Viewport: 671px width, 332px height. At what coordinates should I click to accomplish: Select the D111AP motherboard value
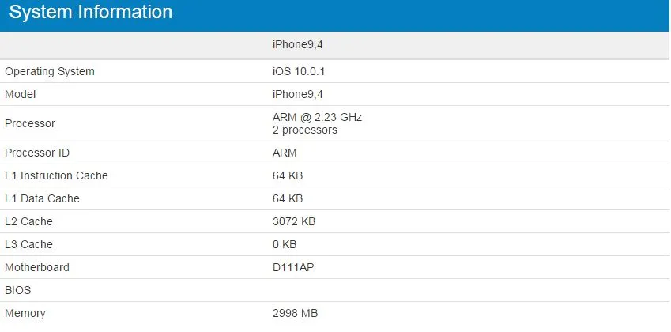point(293,267)
